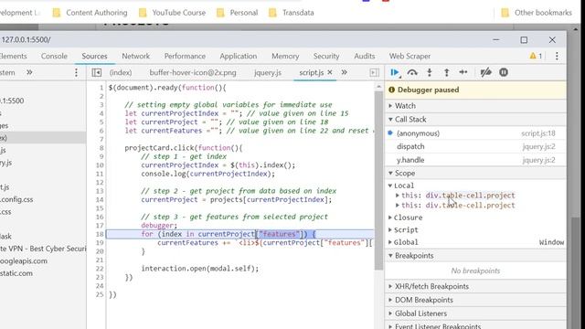The image size is (585, 329).
Task: Open the Audits tab
Action: 364,56
